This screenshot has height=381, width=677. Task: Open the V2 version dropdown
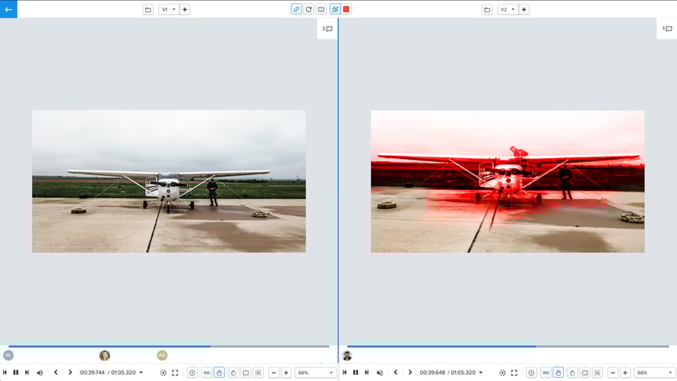[508, 9]
